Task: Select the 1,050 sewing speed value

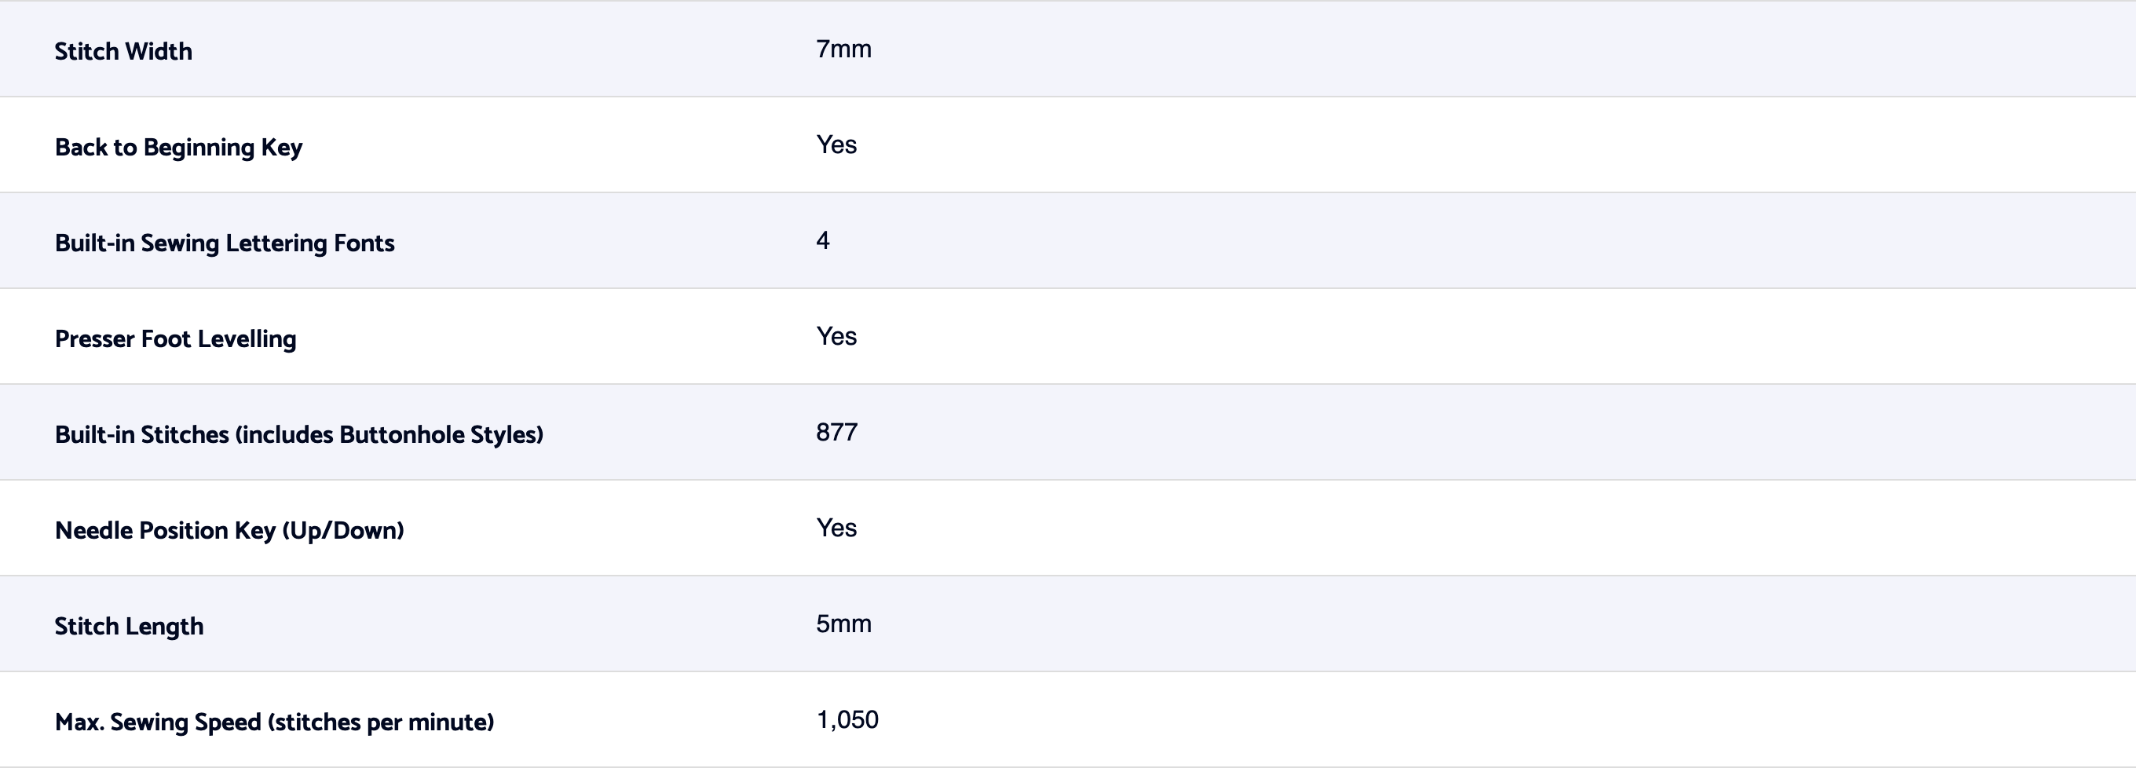Action: pyautogui.click(x=847, y=719)
